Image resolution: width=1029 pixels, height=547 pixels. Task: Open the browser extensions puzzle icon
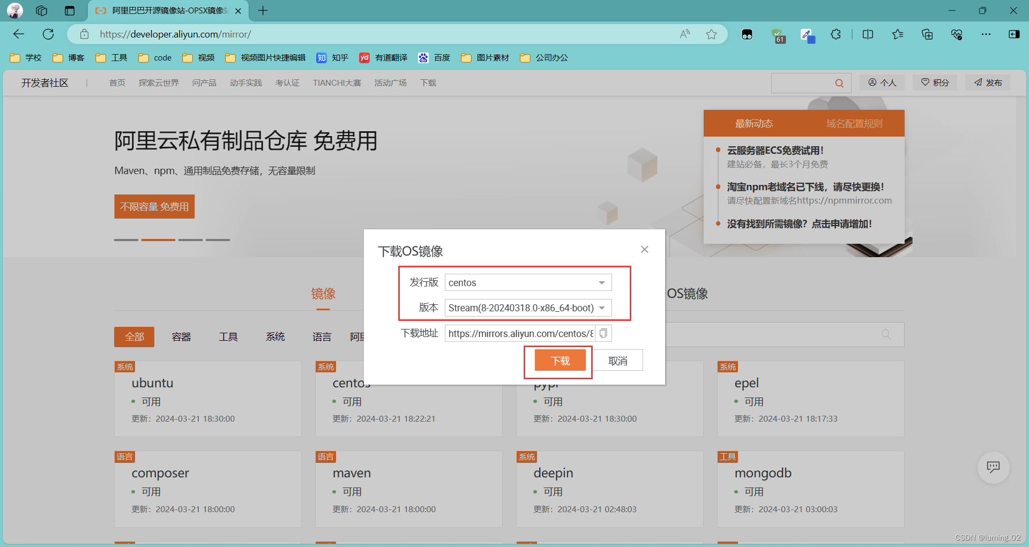pyautogui.click(x=836, y=34)
